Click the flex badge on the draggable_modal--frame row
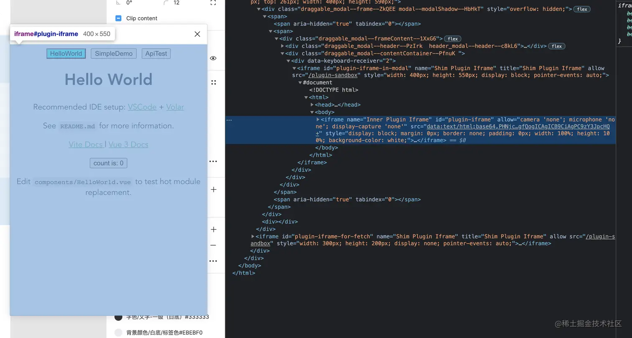Screen dimensions: 632x338 [581, 9]
